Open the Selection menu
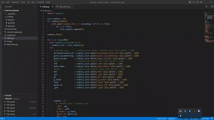 [x=15, y=2]
